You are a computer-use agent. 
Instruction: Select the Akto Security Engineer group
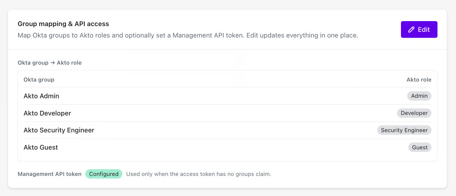(x=59, y=130)
